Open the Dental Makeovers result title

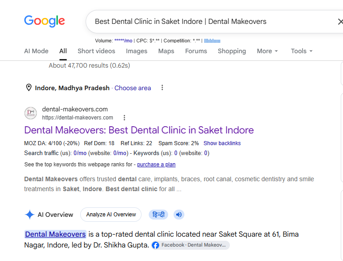tap(139, 130)
